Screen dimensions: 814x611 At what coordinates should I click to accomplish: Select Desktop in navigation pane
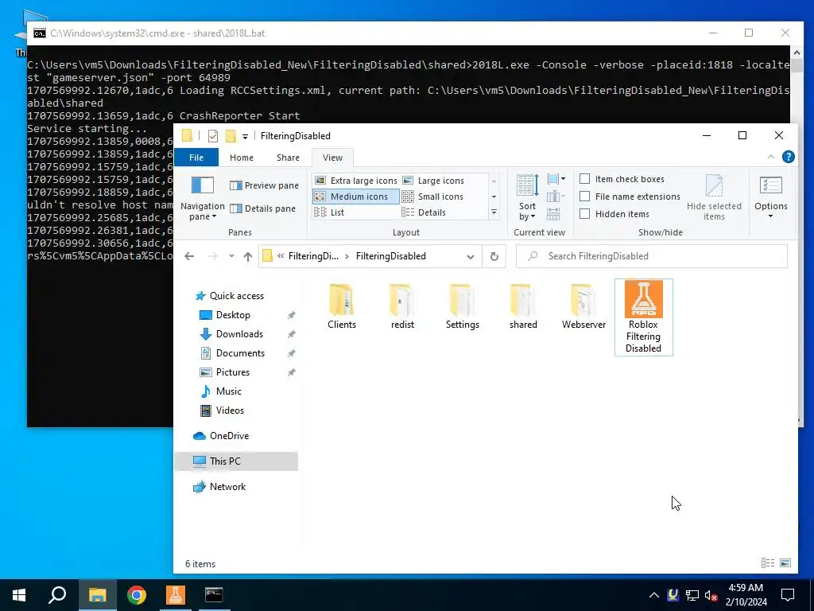pos(233,315)
